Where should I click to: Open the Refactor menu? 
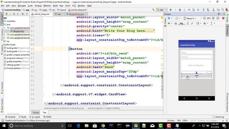pos(47,6)
